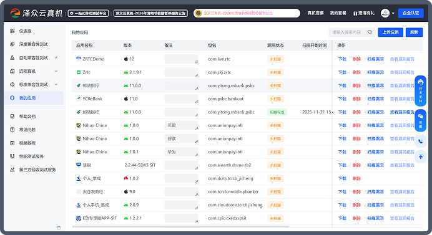Click the horizontal scrollbar under the table
The height and width of the screenshot is (235, 432).
coord(180,226)
